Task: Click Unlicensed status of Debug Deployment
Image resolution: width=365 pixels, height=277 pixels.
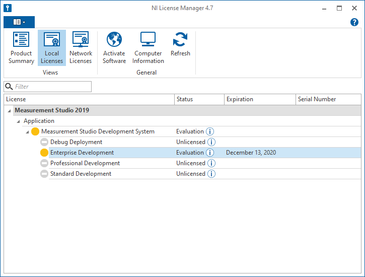Action: coord(191,142)
